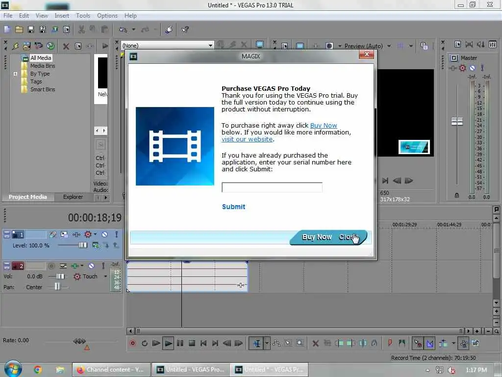This screenshot has width=502, height=377.
Task: Open automation settings dropdown on video track 1
Action: pyautogui.click(x=95, y=234)
